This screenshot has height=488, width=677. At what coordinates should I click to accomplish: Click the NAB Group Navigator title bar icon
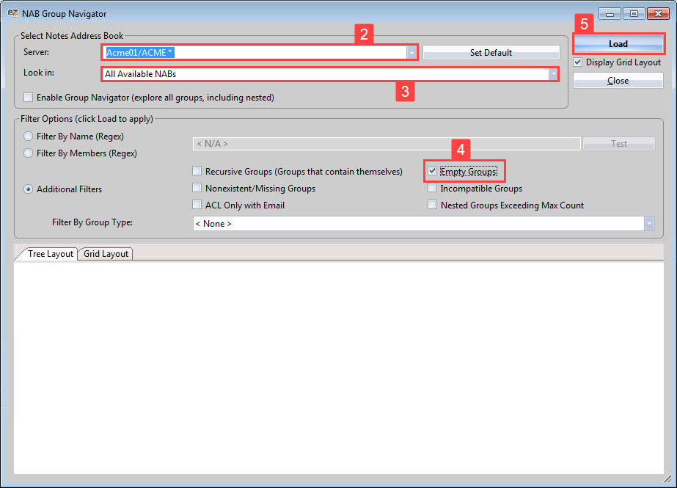pos(12,12)
